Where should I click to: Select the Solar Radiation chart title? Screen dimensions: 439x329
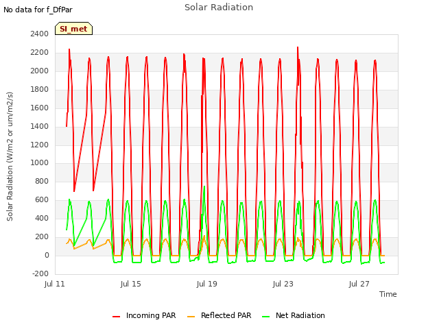(x=219, y=8)
